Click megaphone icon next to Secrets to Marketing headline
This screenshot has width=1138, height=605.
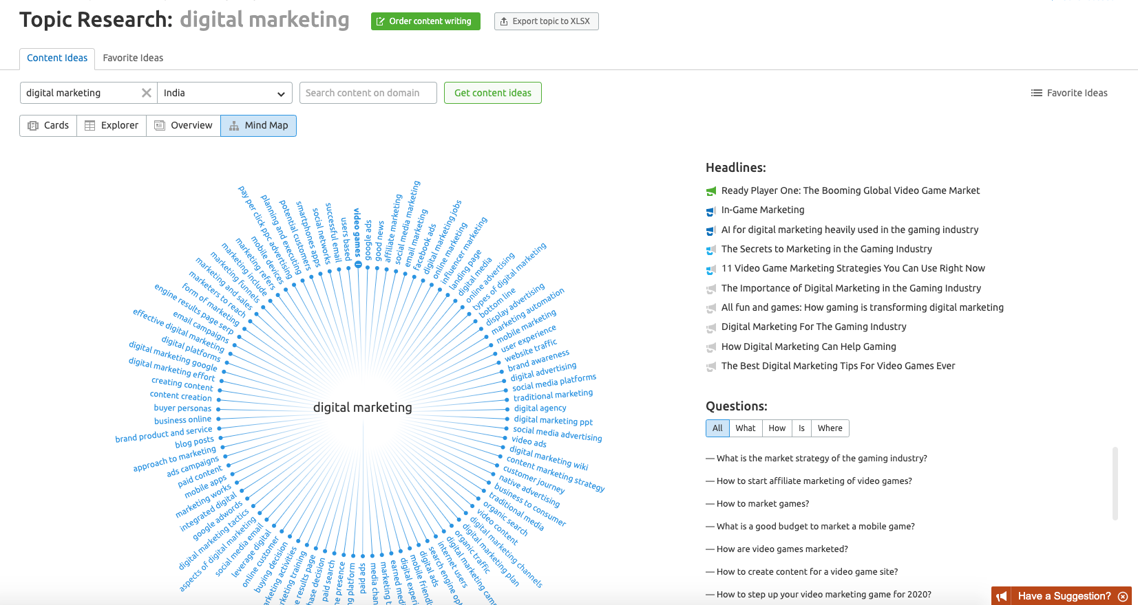[x=711, y=250]
